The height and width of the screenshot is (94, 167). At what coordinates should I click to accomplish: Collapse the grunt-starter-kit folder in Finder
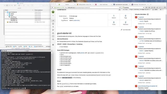[6, 12]
